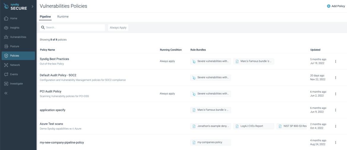This screenshot has width=347, height=150.
Task: Switch to the Runtime tab
Action: [63, 17]
